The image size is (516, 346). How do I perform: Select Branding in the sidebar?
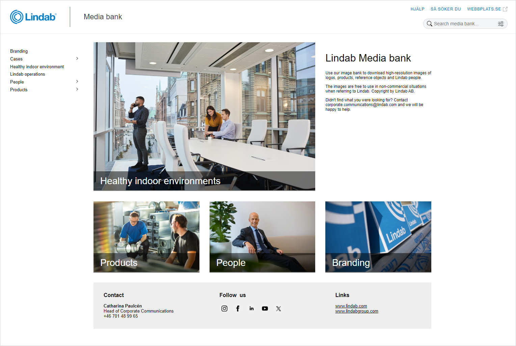[x=19, y=51]
